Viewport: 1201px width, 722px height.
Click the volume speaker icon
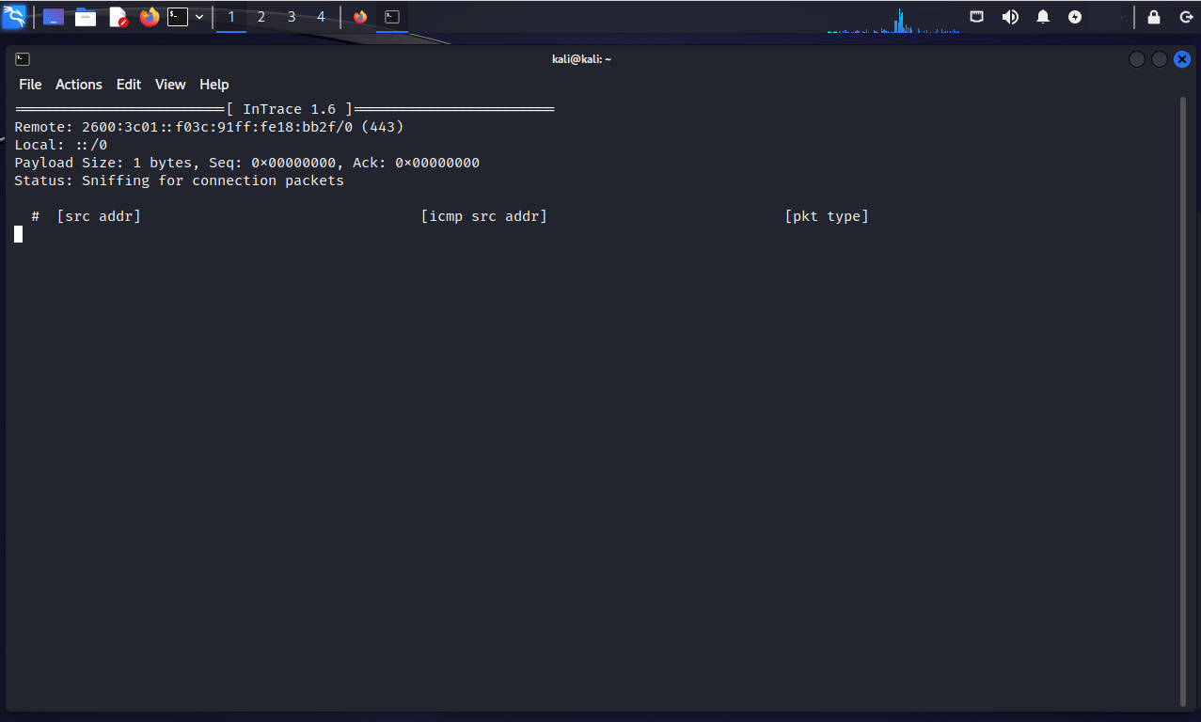pos(1010,17)
